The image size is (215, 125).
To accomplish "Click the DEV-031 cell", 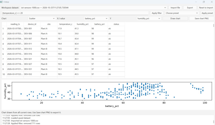I will coord(32,69).
